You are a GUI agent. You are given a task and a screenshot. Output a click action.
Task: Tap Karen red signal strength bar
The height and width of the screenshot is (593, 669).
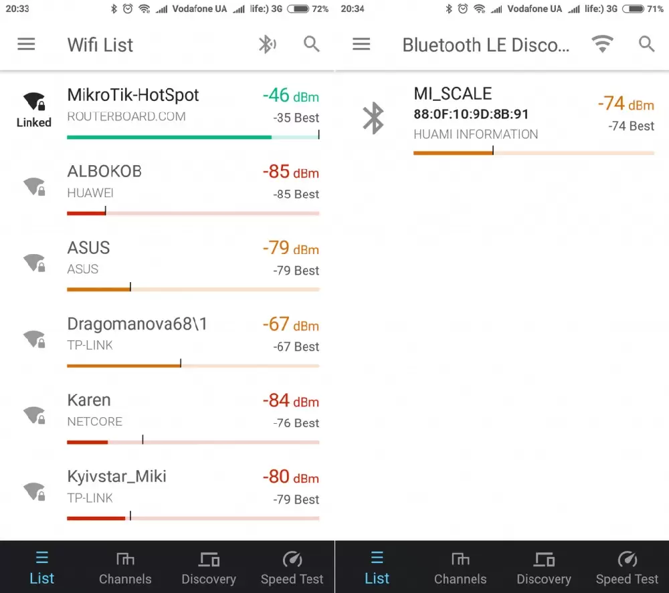click(193, 442)
